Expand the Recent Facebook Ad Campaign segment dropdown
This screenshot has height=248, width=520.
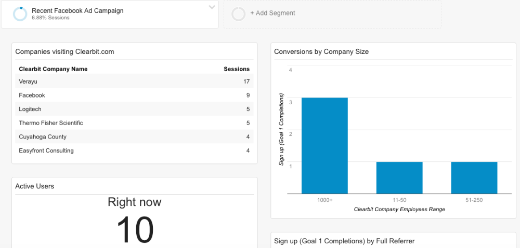212,7
